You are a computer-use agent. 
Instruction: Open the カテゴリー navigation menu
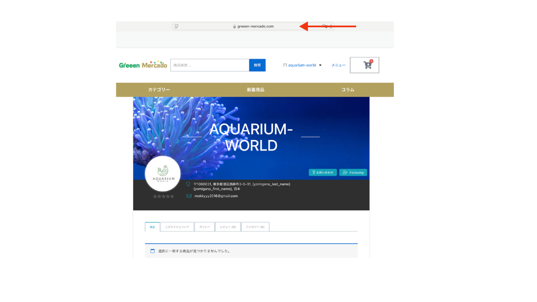(159, 90)
